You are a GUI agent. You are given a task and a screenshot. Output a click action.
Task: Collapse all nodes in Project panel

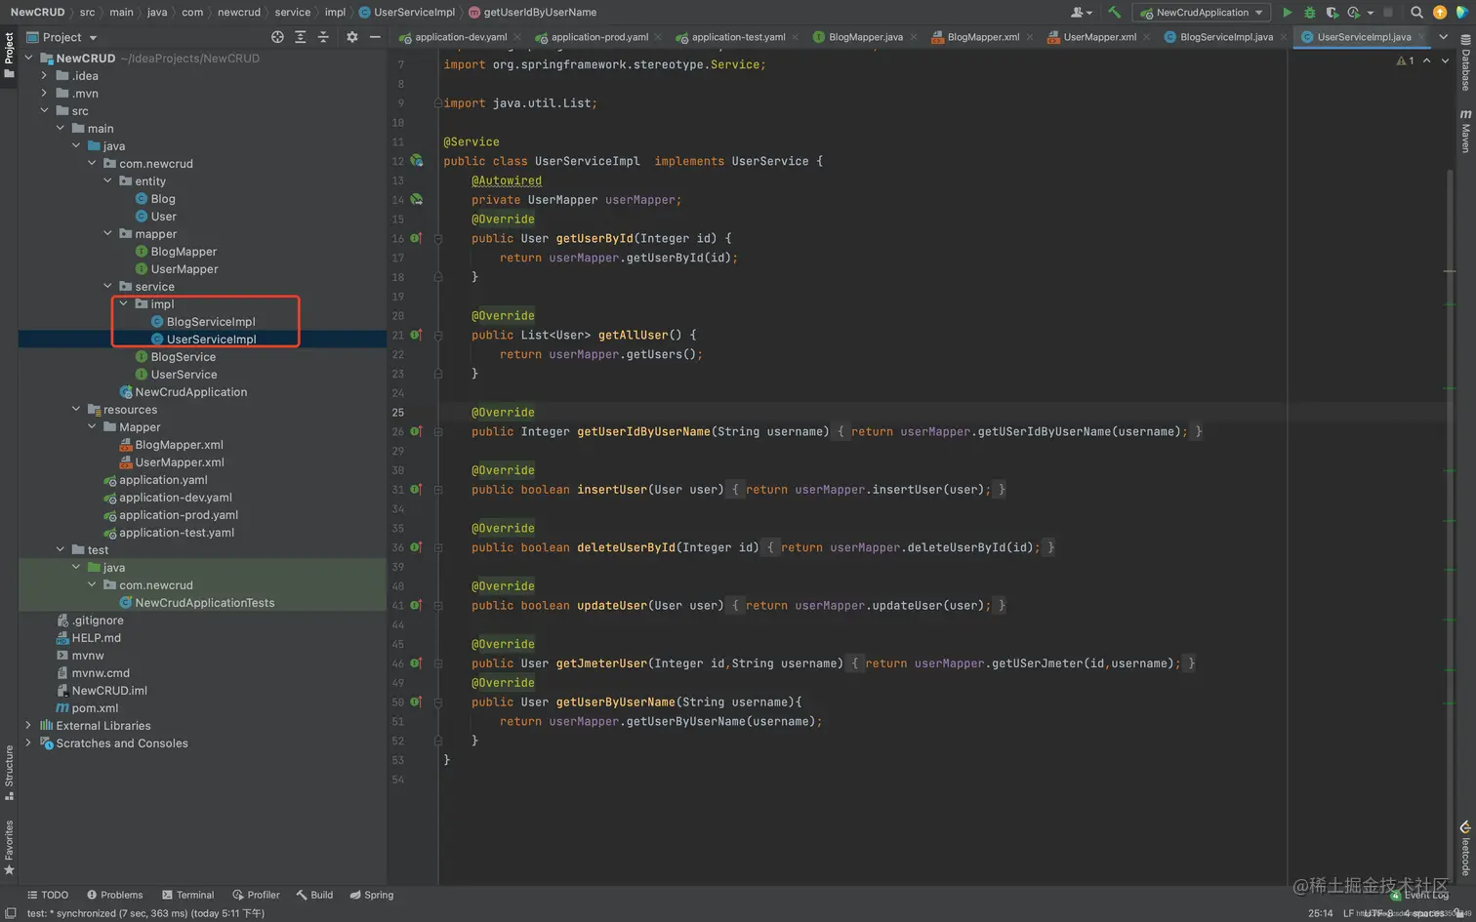[323, 37]
